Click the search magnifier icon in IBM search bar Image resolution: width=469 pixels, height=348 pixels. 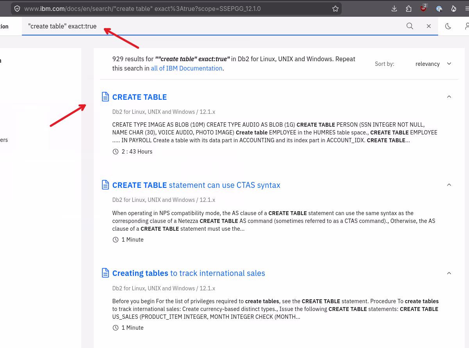410,26
